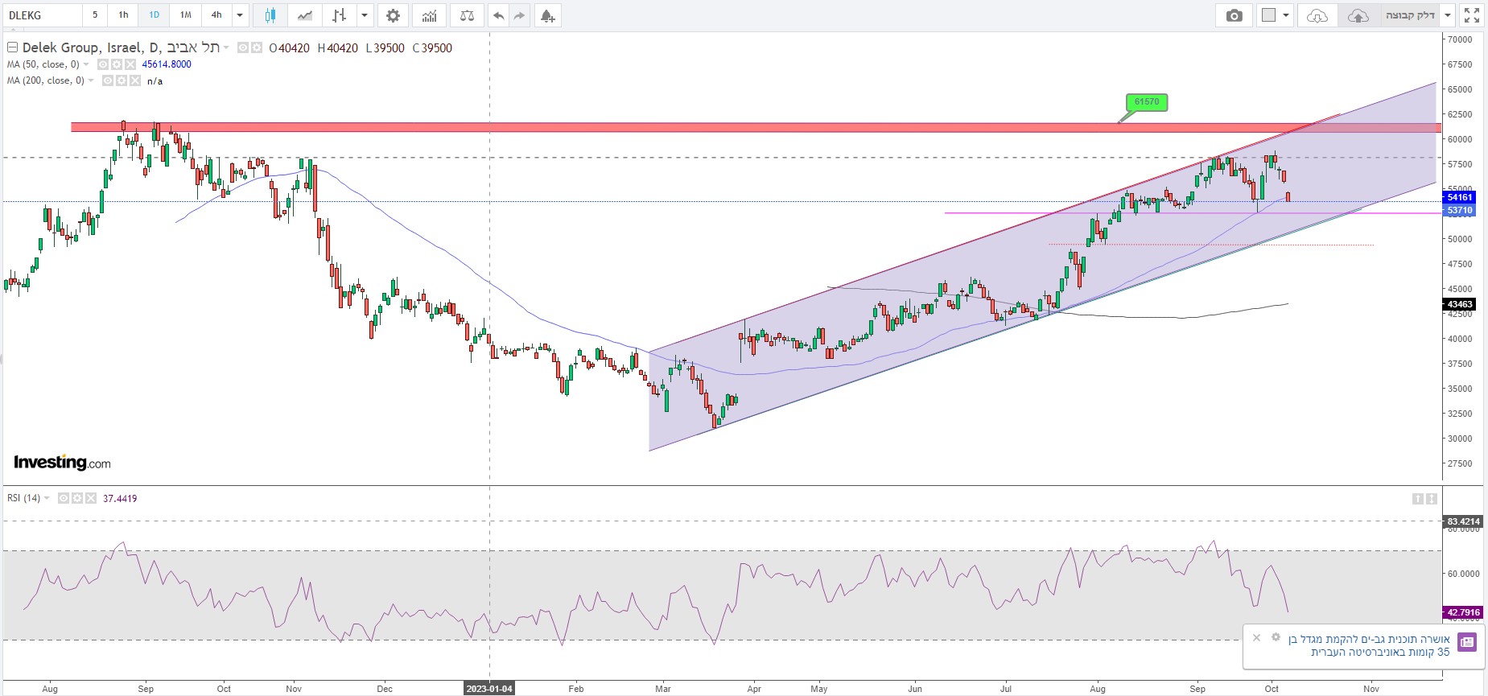
Task: Select the red horizontal resistance zone
Action: [x=756, y=127]
